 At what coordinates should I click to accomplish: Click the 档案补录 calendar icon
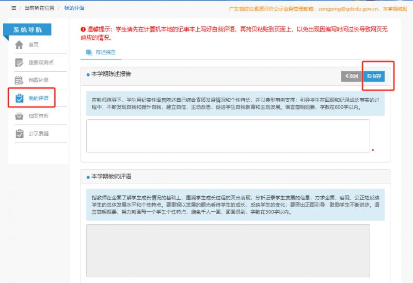point(19,80)
